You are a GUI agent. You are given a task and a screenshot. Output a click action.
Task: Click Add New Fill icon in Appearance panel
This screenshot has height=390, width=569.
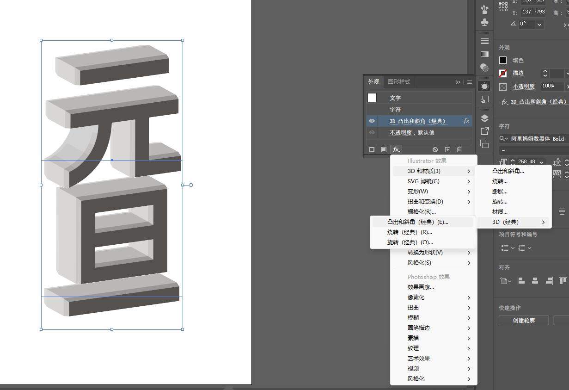pyautogui.click(x=384, y=149)
